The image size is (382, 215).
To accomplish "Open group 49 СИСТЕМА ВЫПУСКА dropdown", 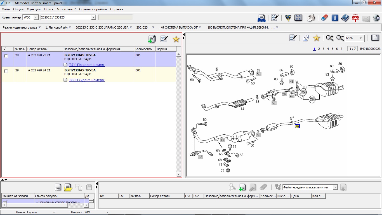I will point(200,27).
